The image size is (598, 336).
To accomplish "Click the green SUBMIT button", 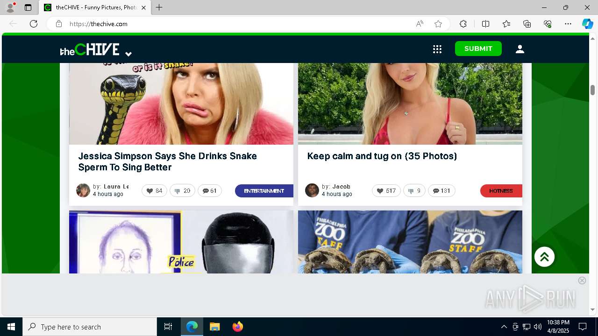I will 478,49.
